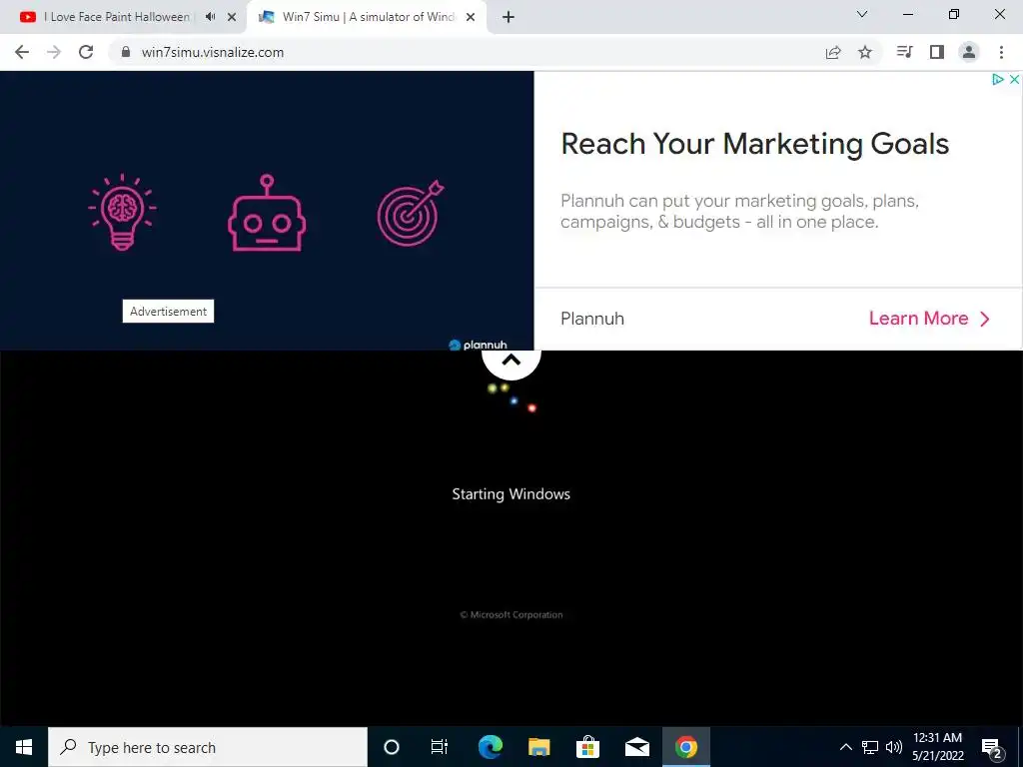1023x767 pixels.
Task: Click the Starting Windows text
Action: pyautogui.click(x=511, y=494)
